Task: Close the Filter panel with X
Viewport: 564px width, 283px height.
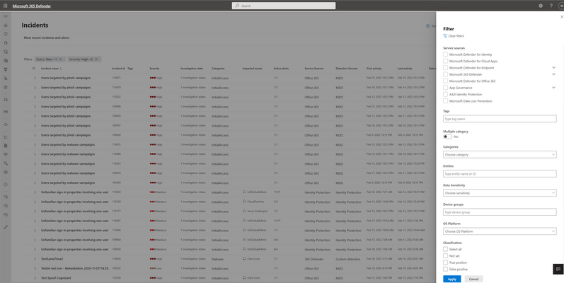Action: [x=561, y=17]
